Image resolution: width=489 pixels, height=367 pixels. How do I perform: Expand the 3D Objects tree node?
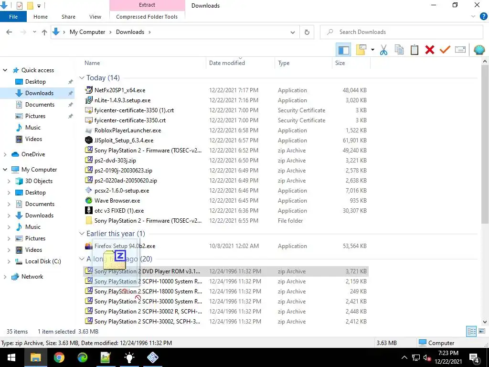[x=9, y=181]
